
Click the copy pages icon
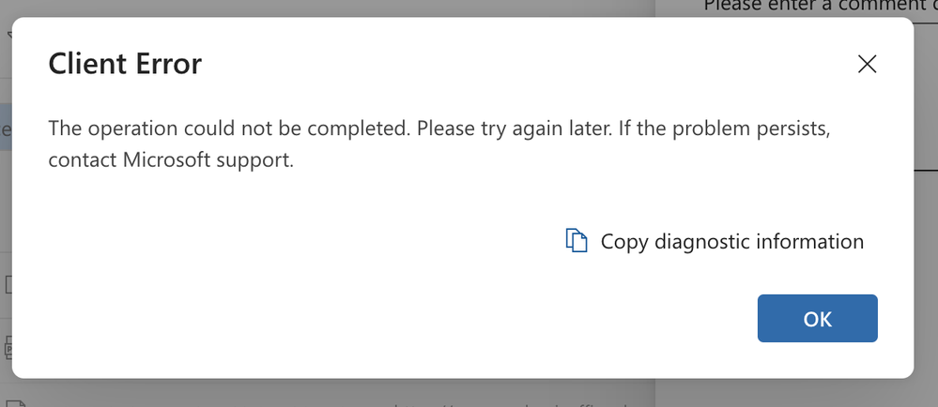577,241
